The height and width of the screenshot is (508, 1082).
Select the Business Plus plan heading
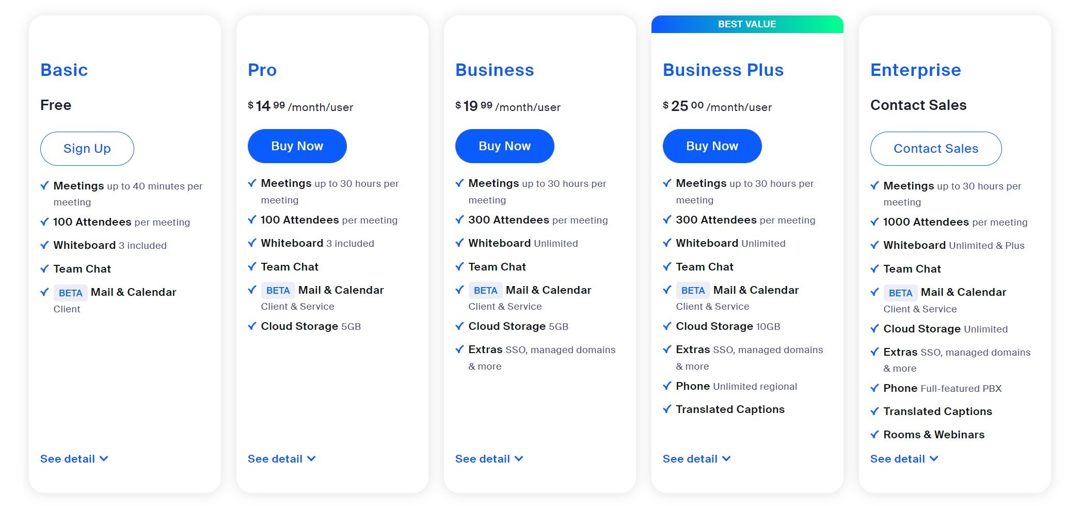[723, 70]
